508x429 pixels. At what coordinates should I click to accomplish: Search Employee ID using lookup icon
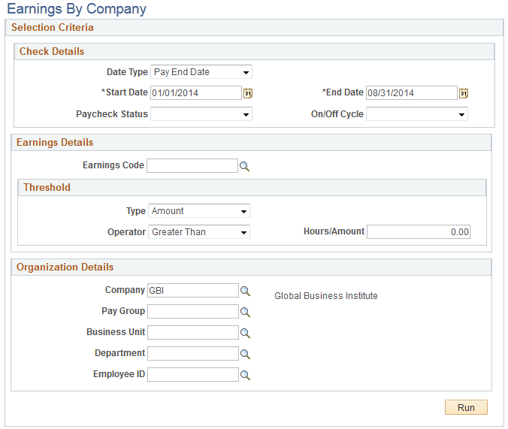coord(244,375)
